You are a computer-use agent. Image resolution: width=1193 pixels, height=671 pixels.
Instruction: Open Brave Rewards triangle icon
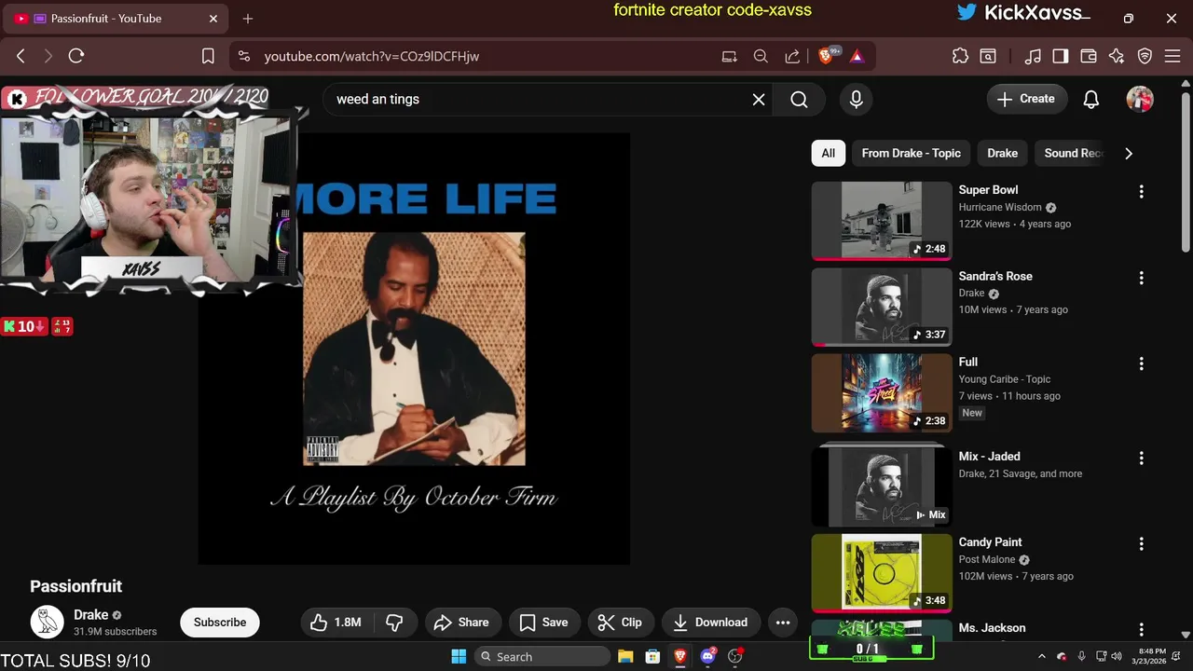tap(857, 56)
